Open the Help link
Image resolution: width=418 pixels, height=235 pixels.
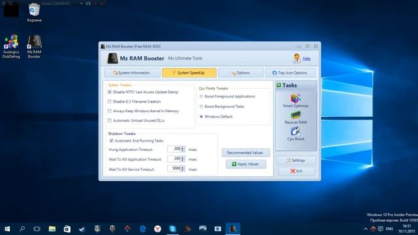click(x=306, y=58)
